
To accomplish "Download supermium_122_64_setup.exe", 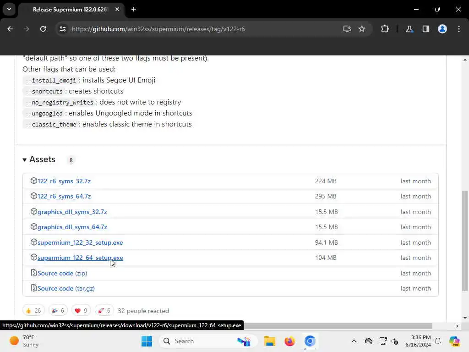I will tap(80, 258).
